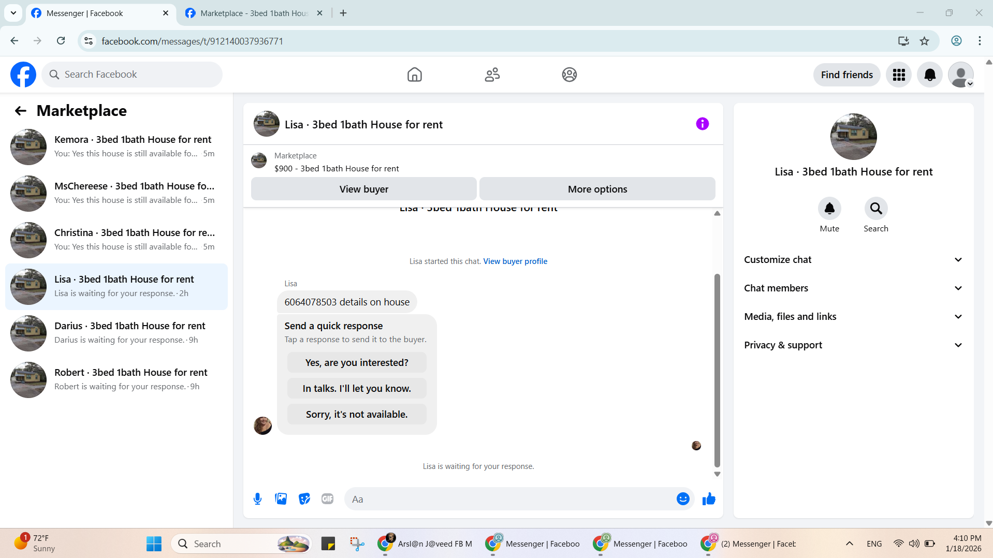Bookmark this page with the star icon

coord(925,41)
